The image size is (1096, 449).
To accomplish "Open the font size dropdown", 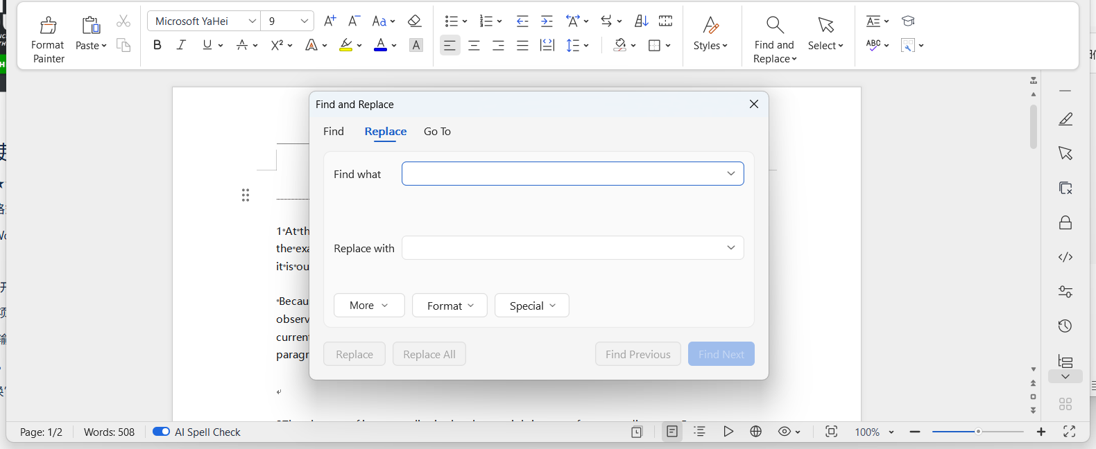I will 304,21.
